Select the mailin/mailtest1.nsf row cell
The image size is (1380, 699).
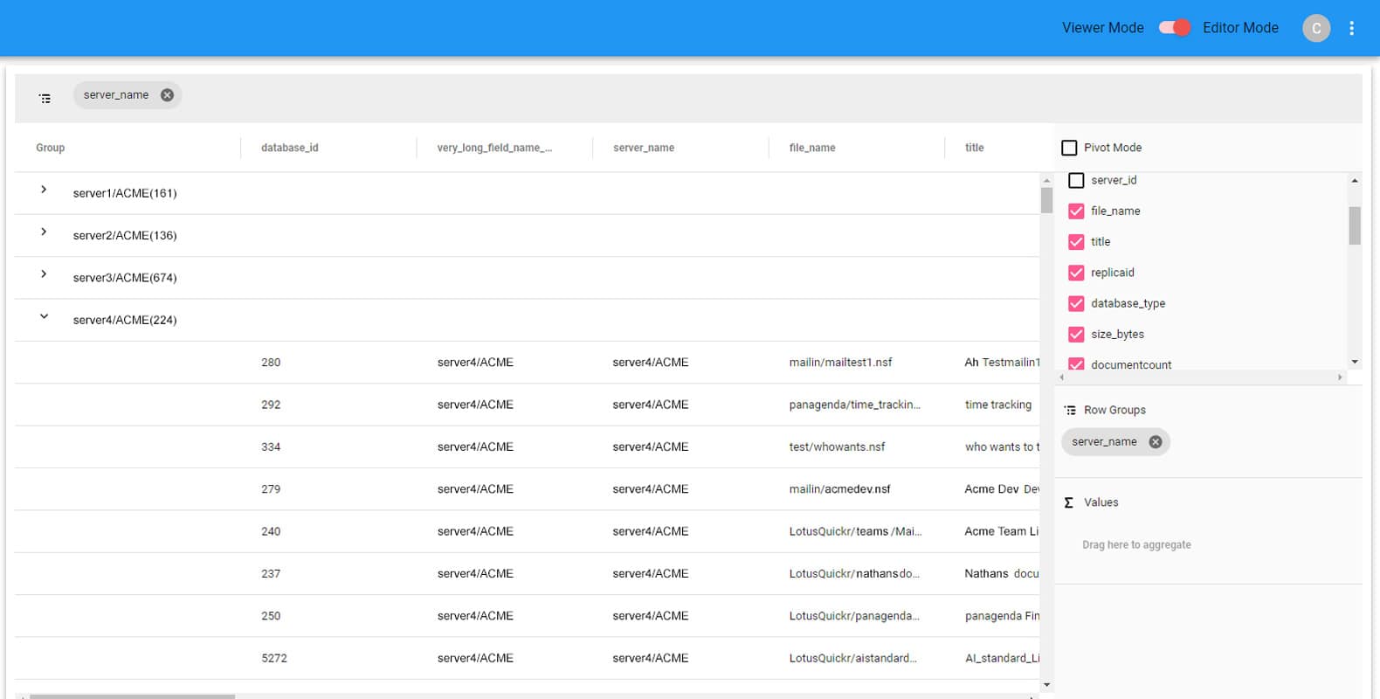click(x=840, y=363)
